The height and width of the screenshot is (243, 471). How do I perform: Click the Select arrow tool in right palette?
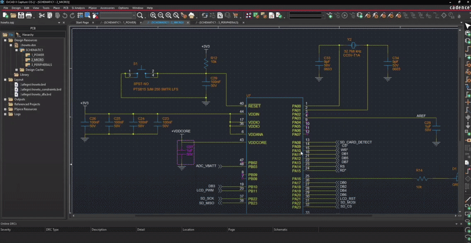pos(467,26)
